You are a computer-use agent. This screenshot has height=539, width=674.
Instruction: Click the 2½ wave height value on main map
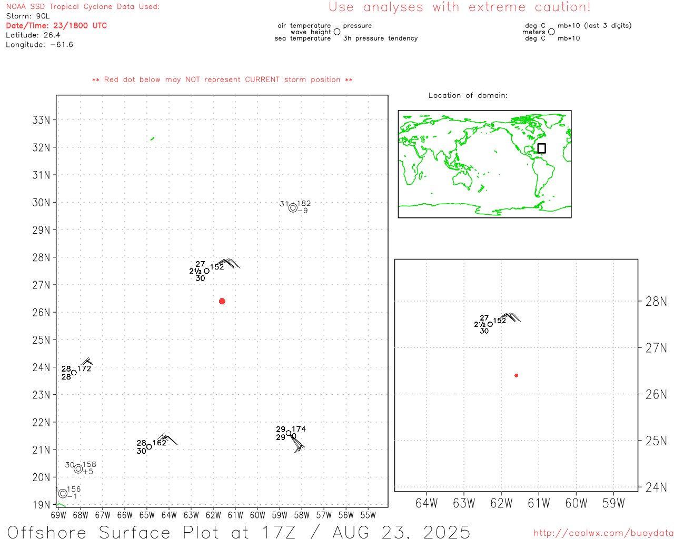(195, 271)
